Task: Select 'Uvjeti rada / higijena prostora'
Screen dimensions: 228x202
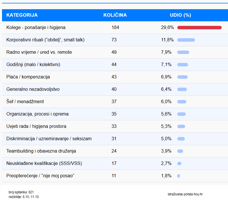Action: [36, 126]
